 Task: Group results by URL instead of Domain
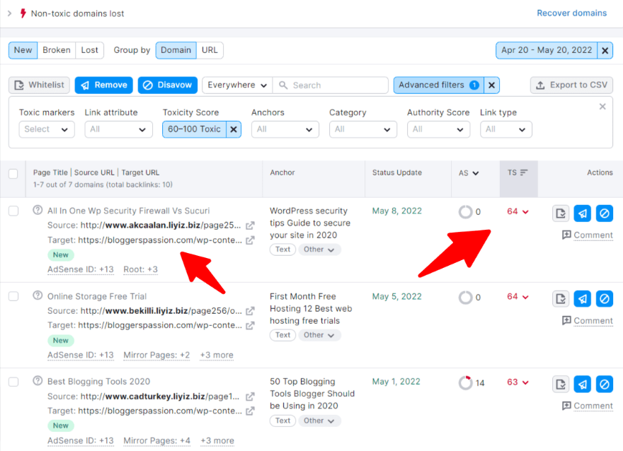coord(210,50)
